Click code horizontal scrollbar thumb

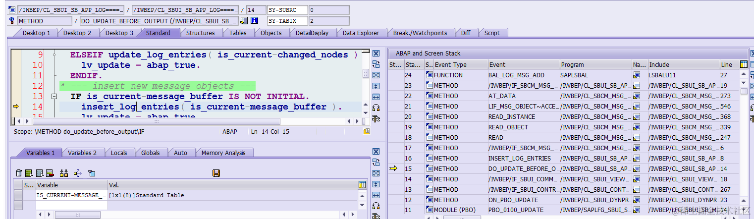coord(156,121)
